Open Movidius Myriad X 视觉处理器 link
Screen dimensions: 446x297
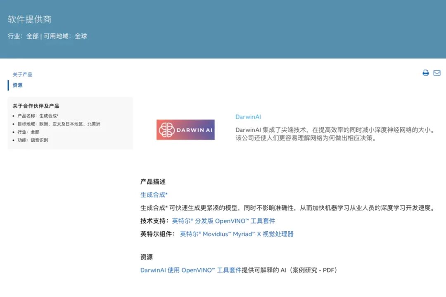pos(237,234)
